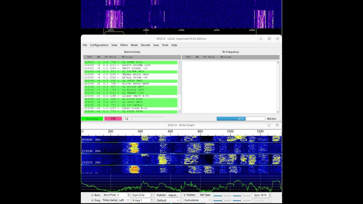Image resolution: width=363 pixels, height=204 pixels.
Task: Open the Save menu
Action: tap(156, 45)
